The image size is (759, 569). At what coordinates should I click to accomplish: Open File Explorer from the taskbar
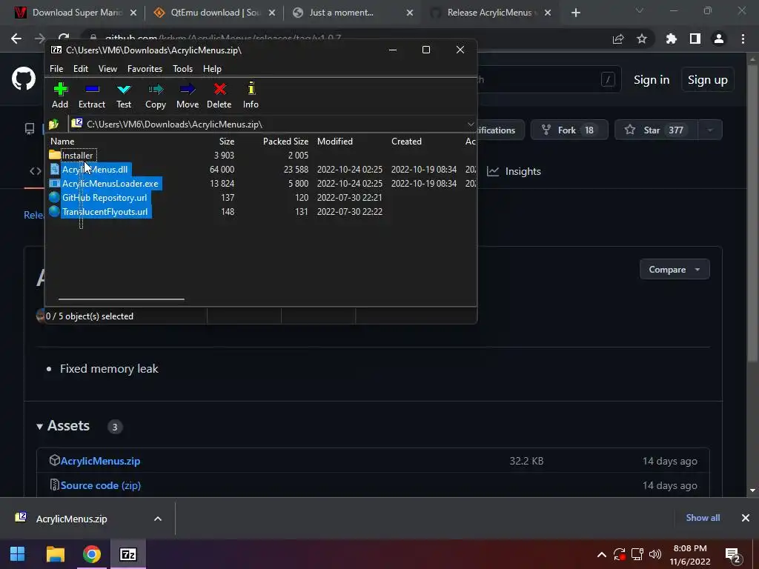pyautogui.click(x=55, y=554)
